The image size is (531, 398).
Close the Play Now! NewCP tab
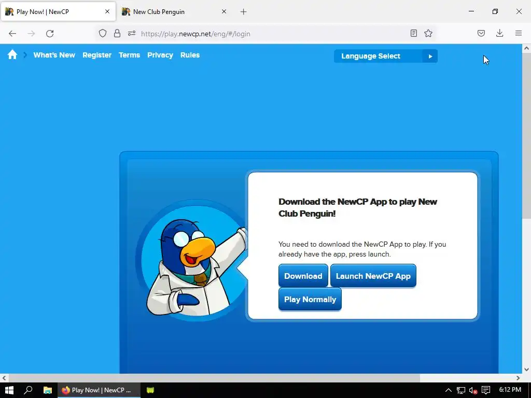107,11
